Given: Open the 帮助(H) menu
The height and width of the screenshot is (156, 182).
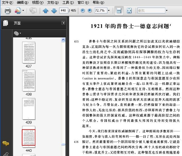Looking at the screenshot, I should click(x=98, y=2).
